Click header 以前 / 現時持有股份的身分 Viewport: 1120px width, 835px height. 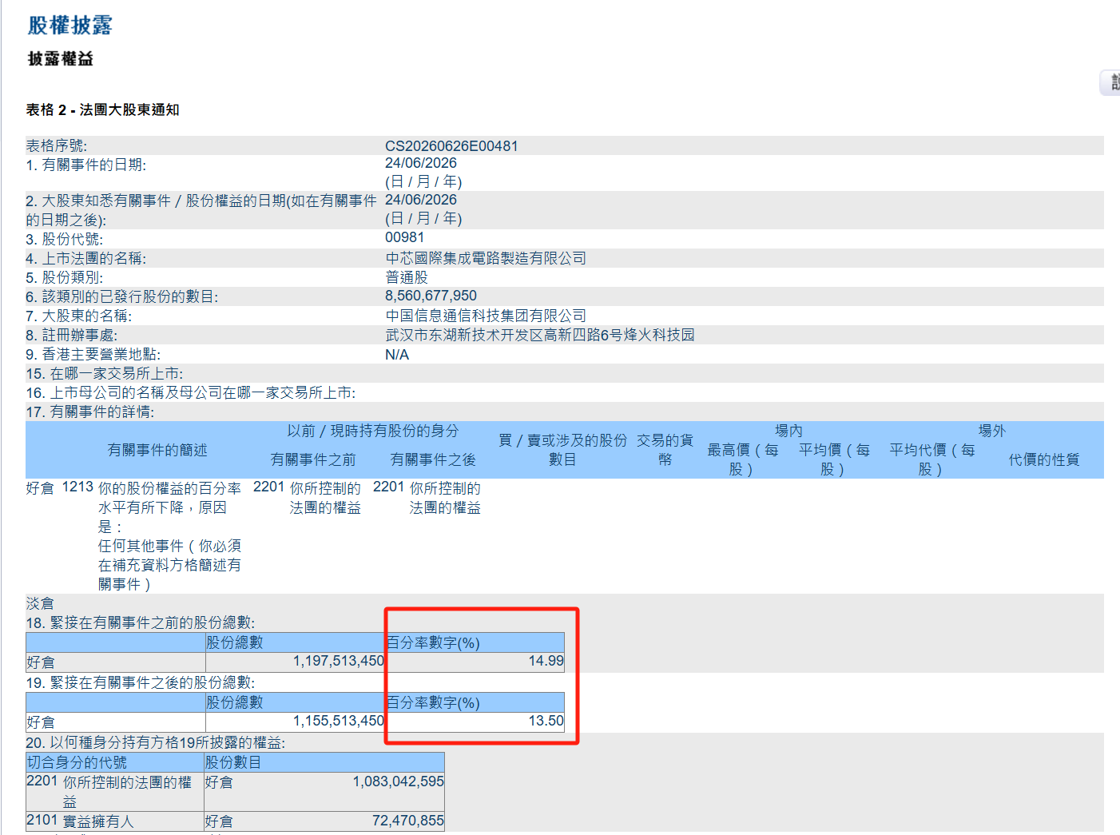coord(373,431)
